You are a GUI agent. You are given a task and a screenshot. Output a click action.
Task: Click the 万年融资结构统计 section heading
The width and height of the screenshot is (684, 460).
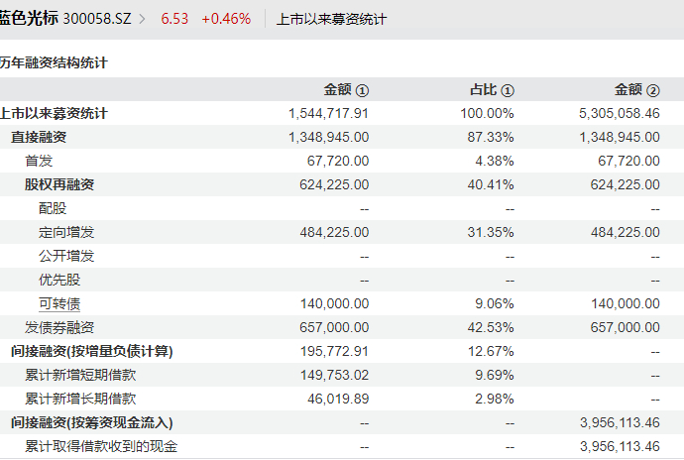pos(54,62)
